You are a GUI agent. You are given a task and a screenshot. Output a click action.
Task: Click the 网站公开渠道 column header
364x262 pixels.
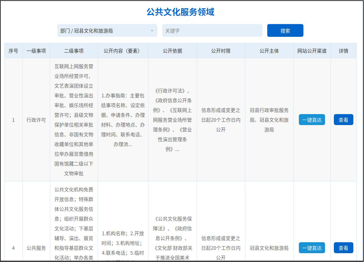pos(312,51)
